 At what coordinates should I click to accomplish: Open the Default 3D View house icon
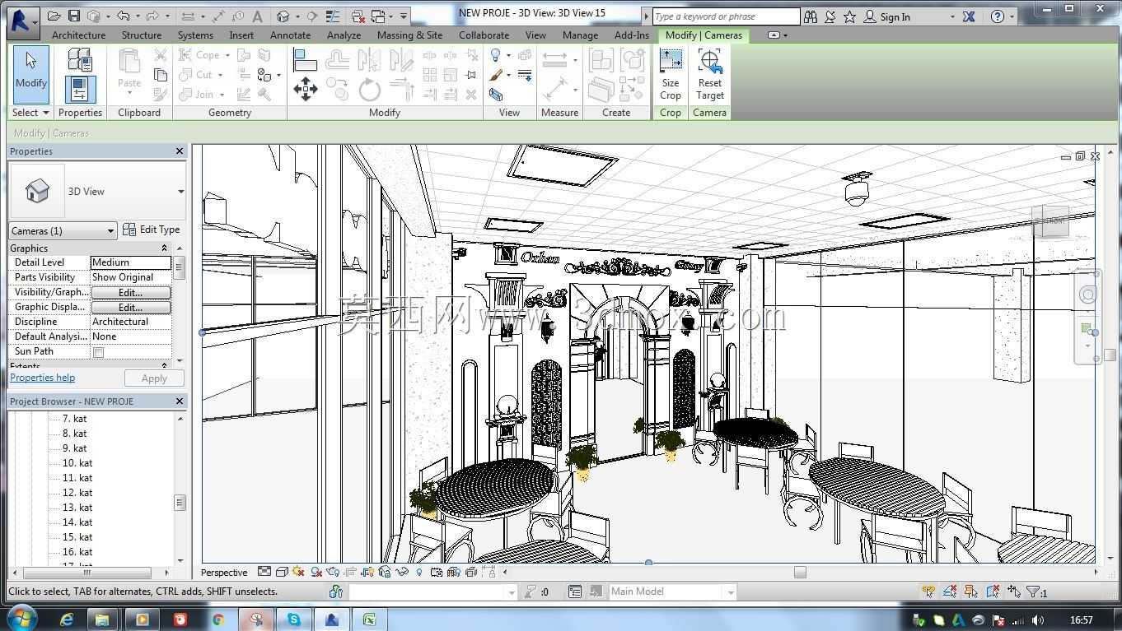tap(283, 16)
